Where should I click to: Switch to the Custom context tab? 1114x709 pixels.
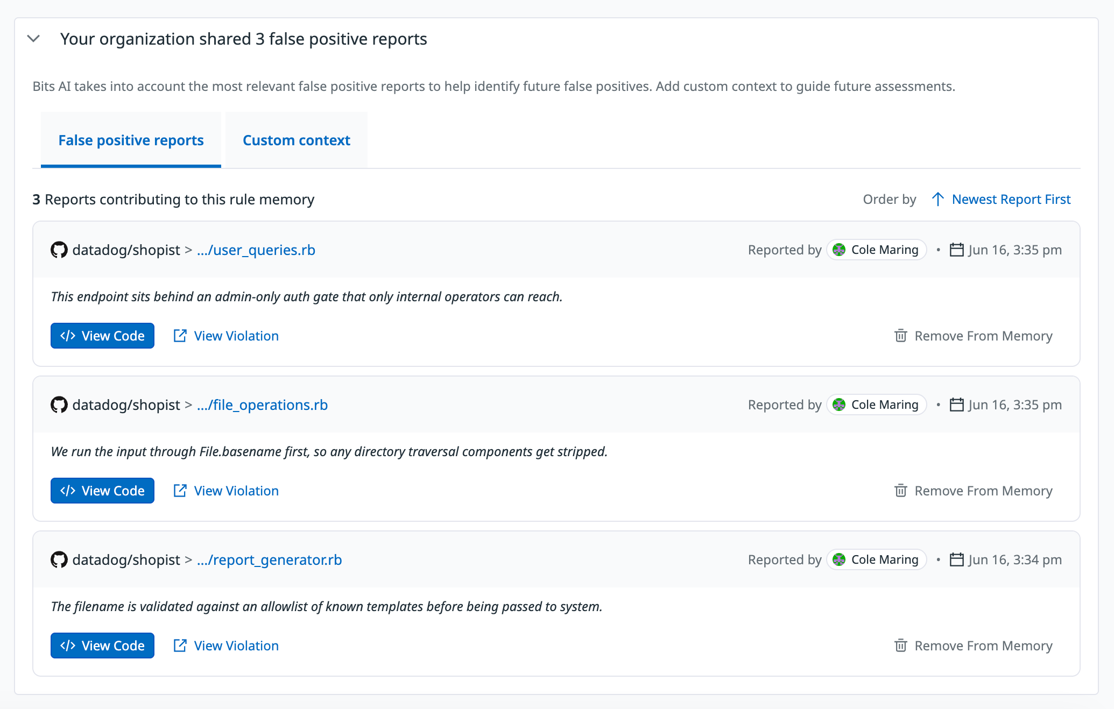(x=297, y=140)
